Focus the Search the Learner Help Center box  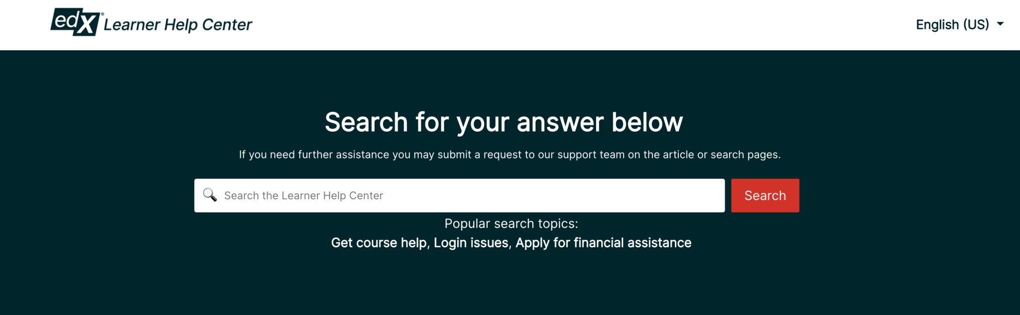point(448,195)
